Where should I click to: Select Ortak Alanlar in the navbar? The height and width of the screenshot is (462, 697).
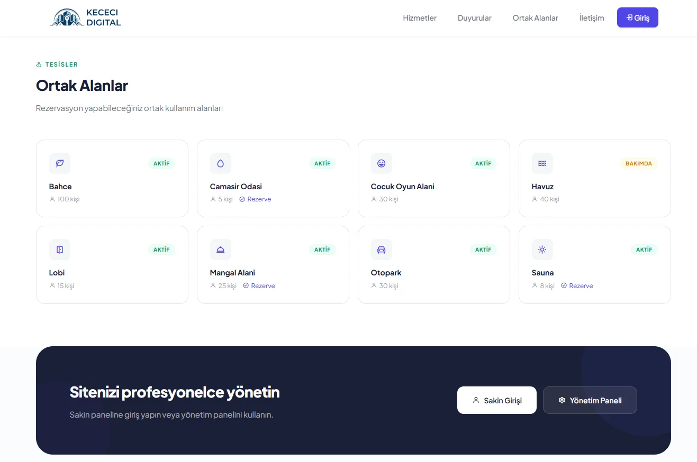coord(535,18)
